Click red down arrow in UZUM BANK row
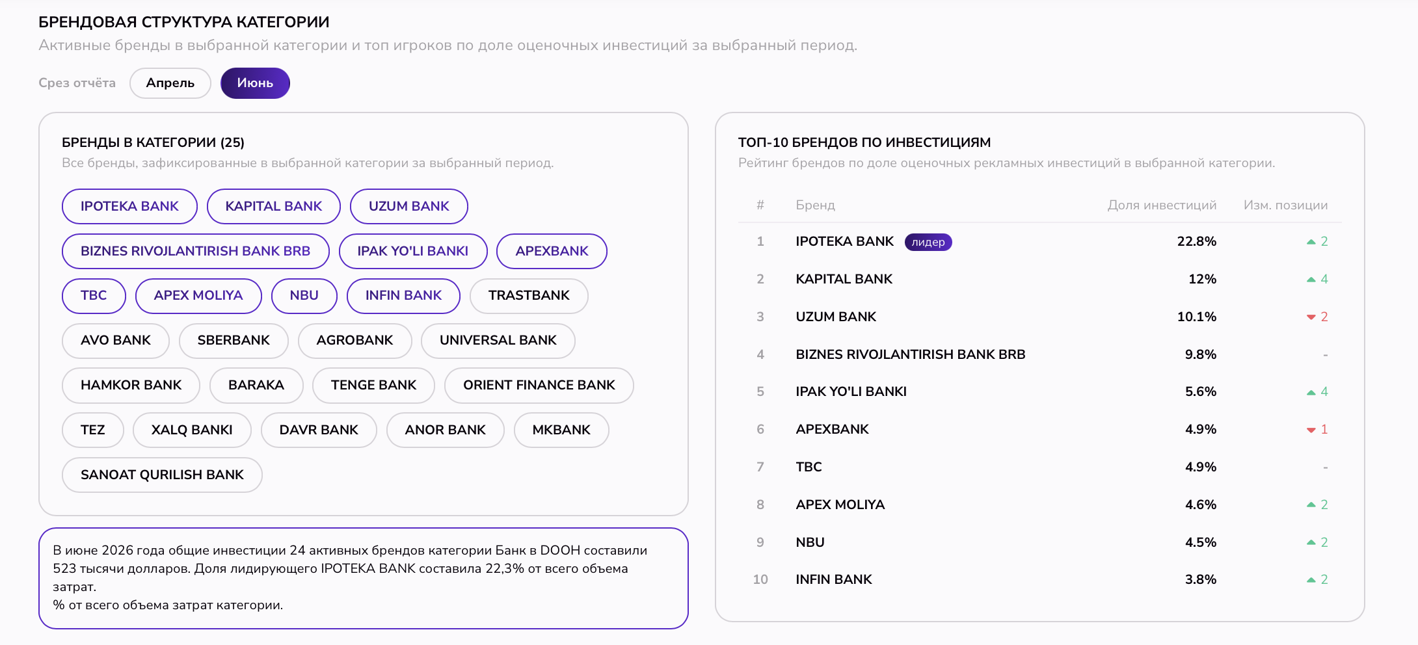 pyautogui.click(x=1311, y=317)
